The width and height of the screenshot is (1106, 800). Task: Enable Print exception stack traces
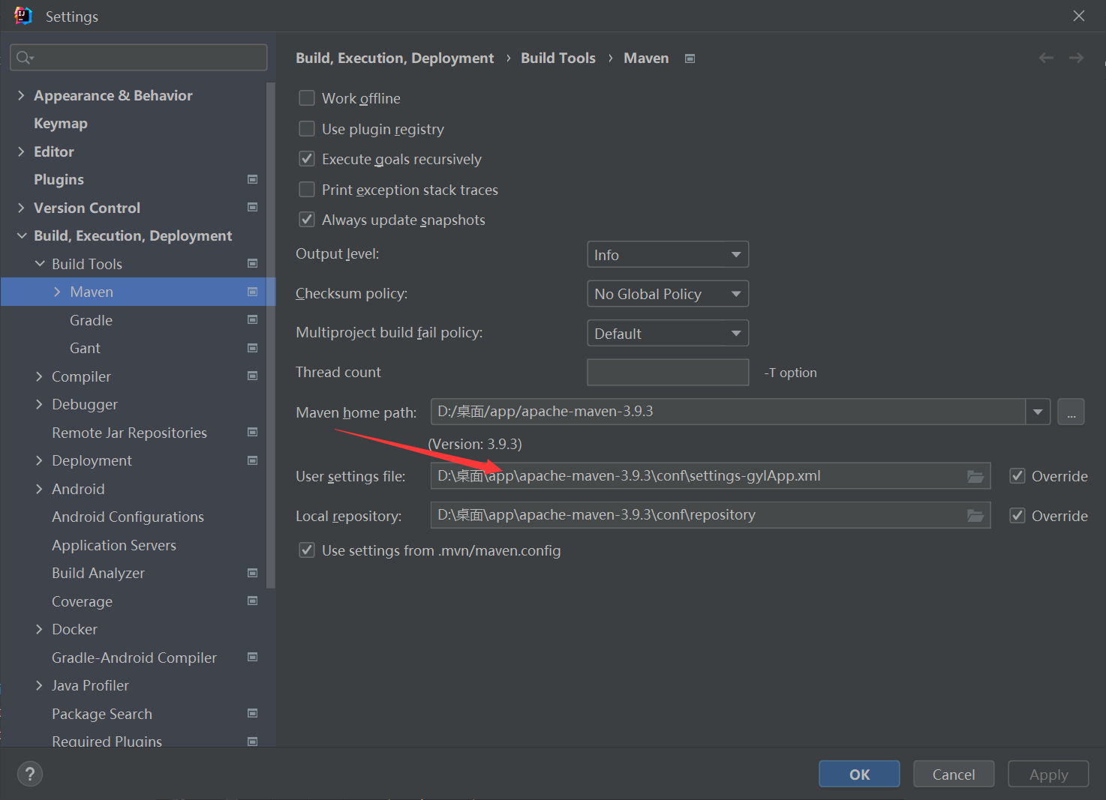[x=307, y=190]
